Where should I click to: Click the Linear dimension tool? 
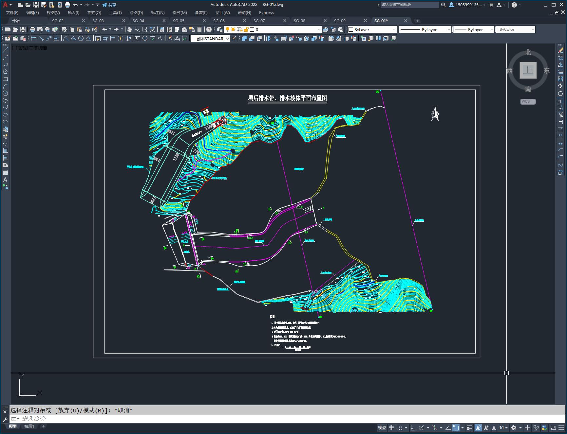click(x=33, y=39)
